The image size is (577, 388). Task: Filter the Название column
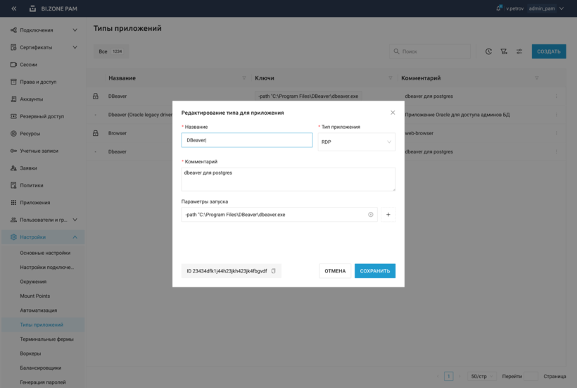[x=244, y=78]
